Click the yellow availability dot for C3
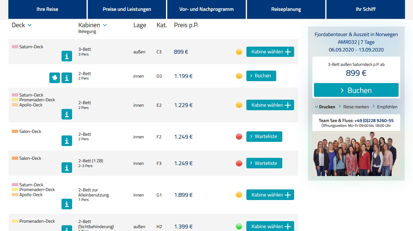 point(239,52)
